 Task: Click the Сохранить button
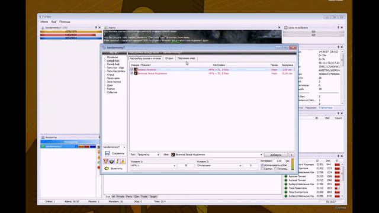tap(114, 153)
